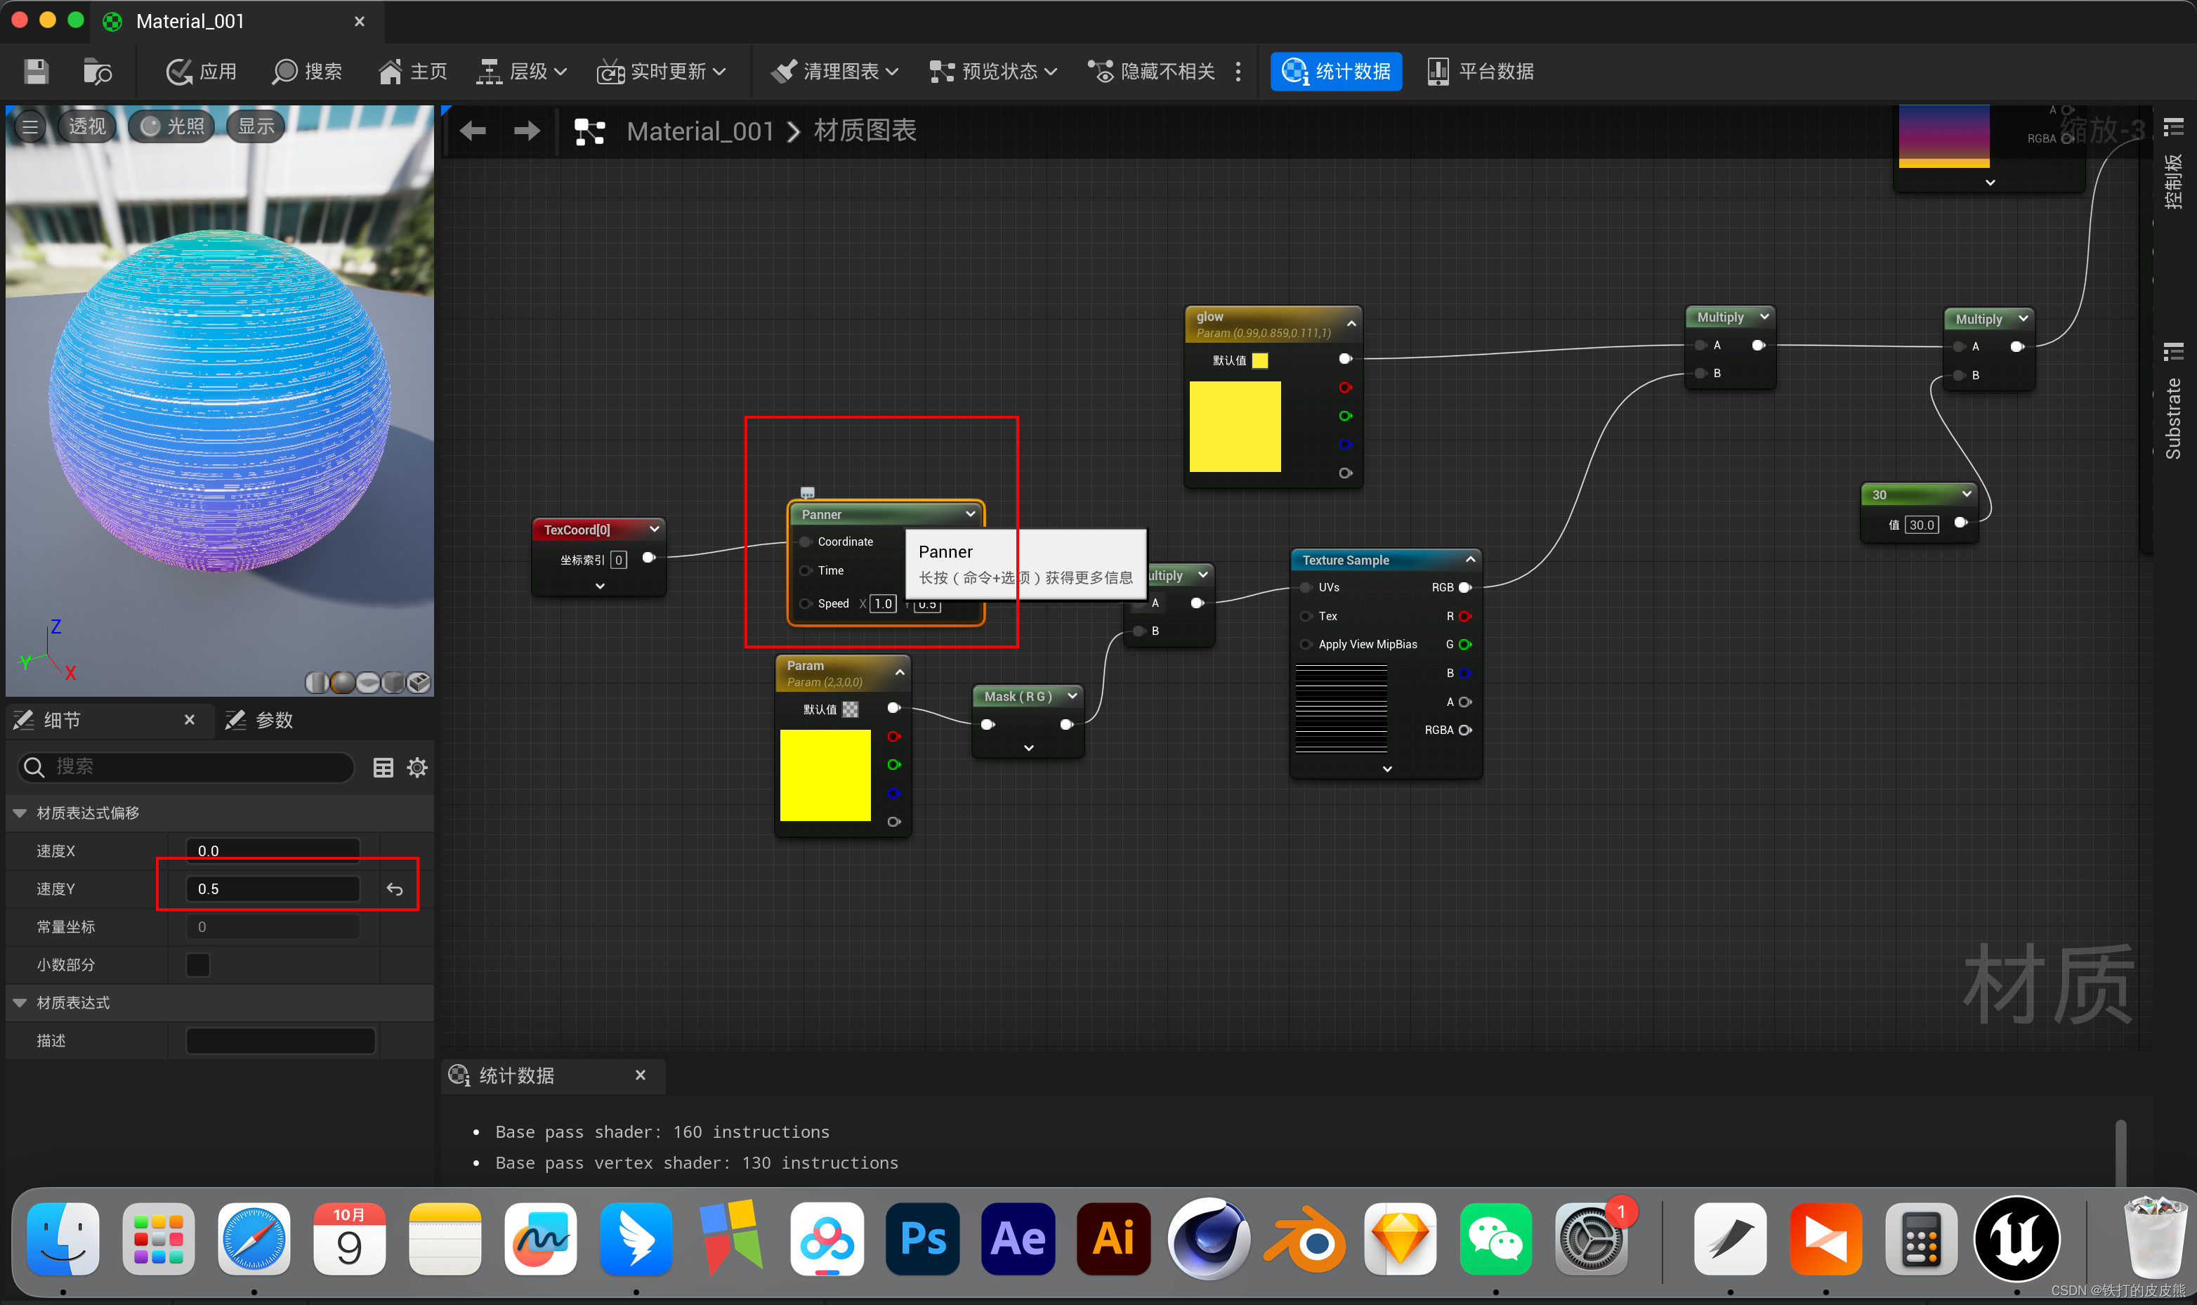
Task: Click Material_001 in the breadcrumb
Action: coord(700,131)
